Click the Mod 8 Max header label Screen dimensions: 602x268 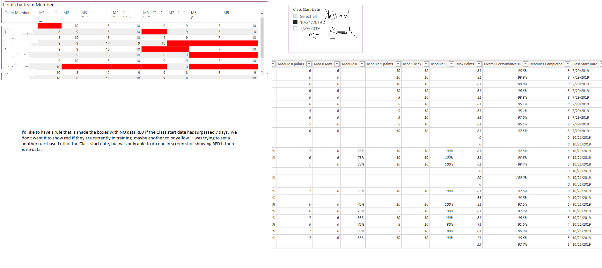tap(323, 64)
